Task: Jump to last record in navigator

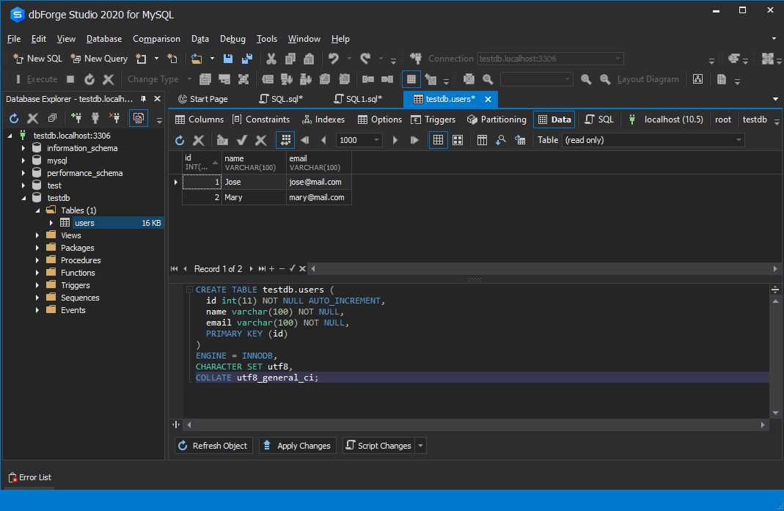Action: [x=262, y=269]
